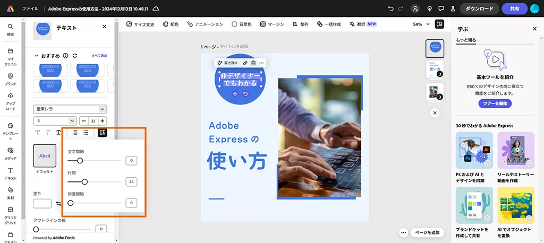Open ブランド in the sidebar
Screen dimensions: 544x243
[x=11, y=79]
